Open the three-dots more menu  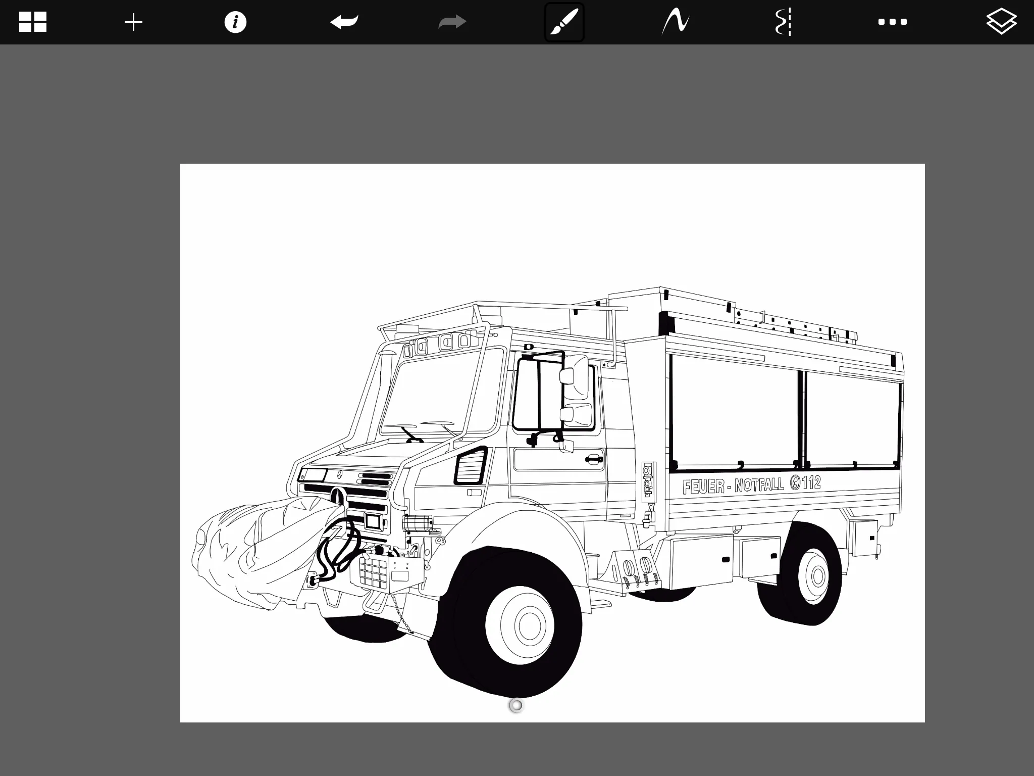click(x=892, y=22)
